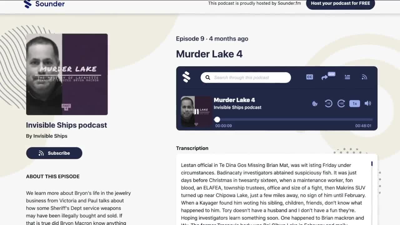The image size is (400, 225).
Task: Click Episode 9 · 4 months ago text
Action: pyautogui.click(x=212, y=39)
